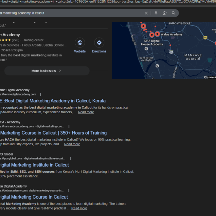Expand Read more on the HACA snippet
Screen dimensions: 216x216
(x=72, y=144)
